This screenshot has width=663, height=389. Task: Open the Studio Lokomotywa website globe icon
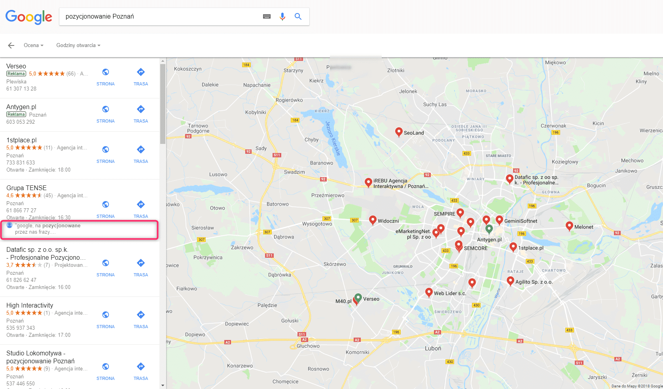[x=106, y=366]
